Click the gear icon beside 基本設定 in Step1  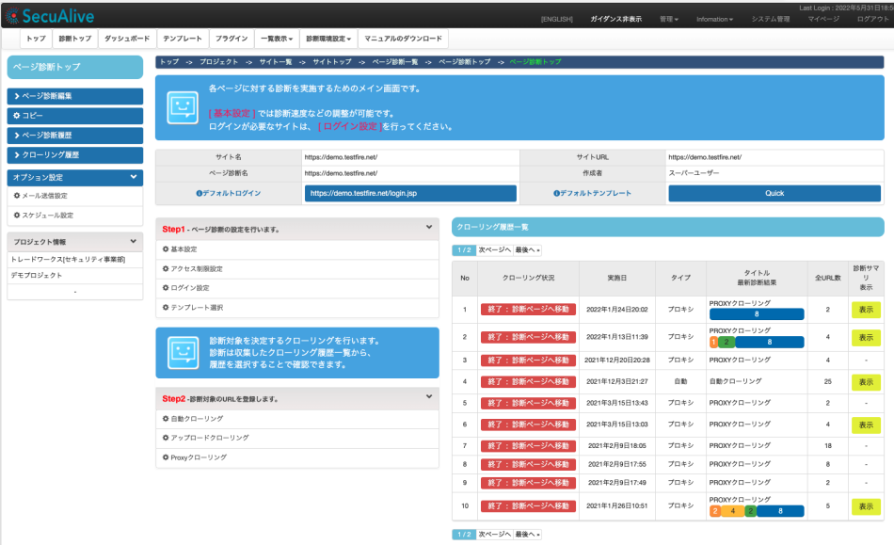click(x=166, y=249)
